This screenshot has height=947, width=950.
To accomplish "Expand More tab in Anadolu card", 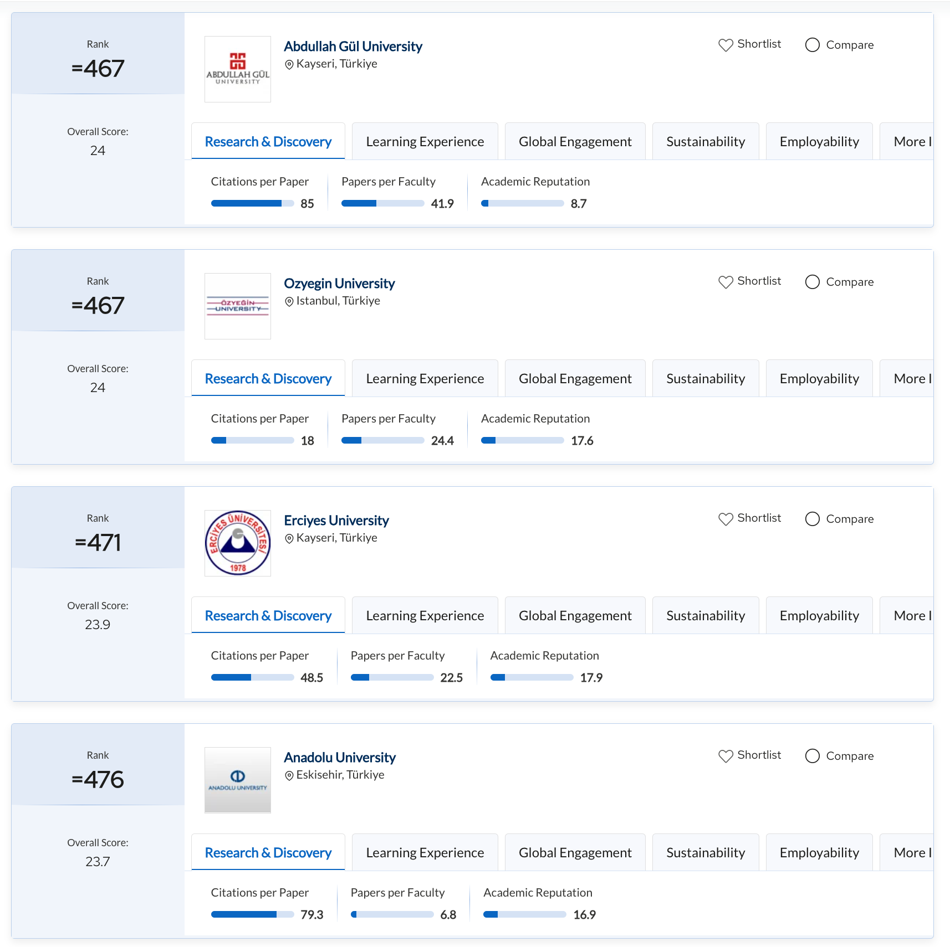I will tap(910, 853).
